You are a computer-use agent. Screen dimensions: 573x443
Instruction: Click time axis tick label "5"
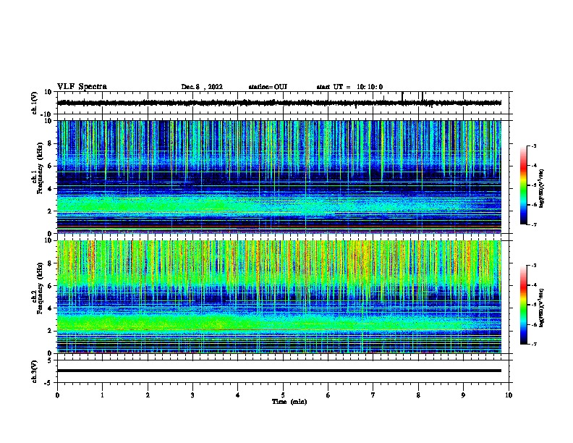pos(283,395)
